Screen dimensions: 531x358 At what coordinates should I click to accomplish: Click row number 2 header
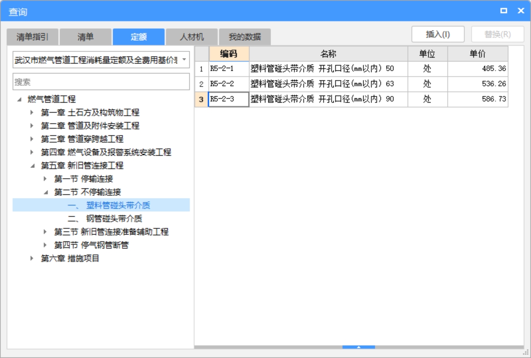pyautogui.click(x=201, y=84)
